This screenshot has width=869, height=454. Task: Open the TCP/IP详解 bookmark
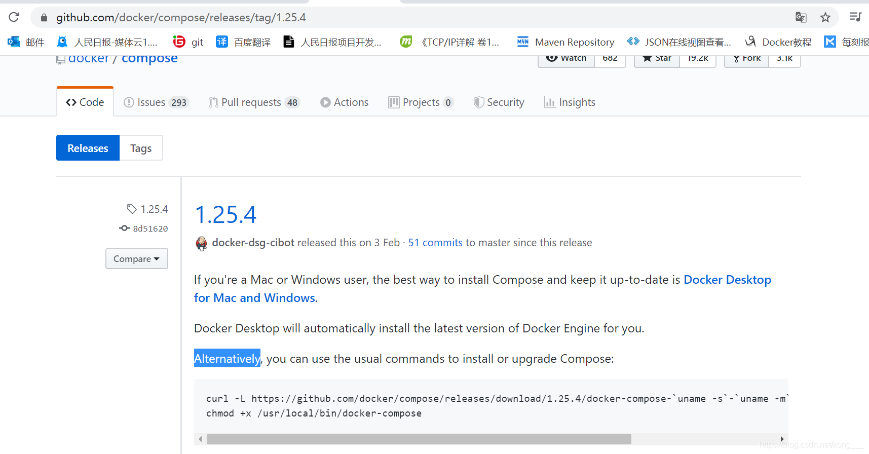[449, 42]
